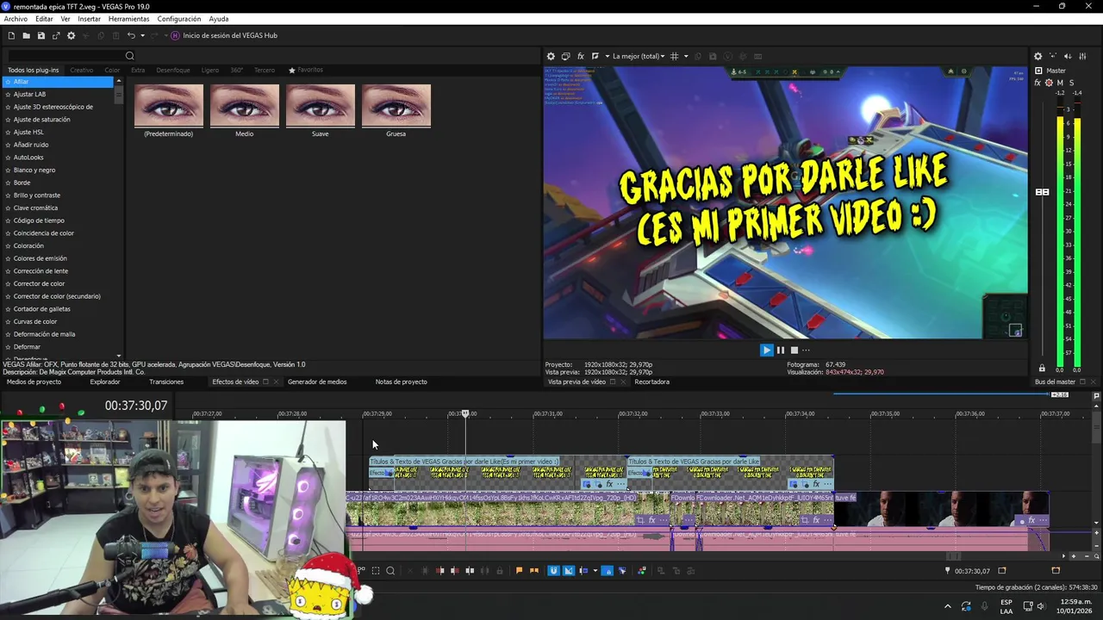This screenshot has height=620, width=1103.
Task: Open the Editar menu
Action: [44, 19]
